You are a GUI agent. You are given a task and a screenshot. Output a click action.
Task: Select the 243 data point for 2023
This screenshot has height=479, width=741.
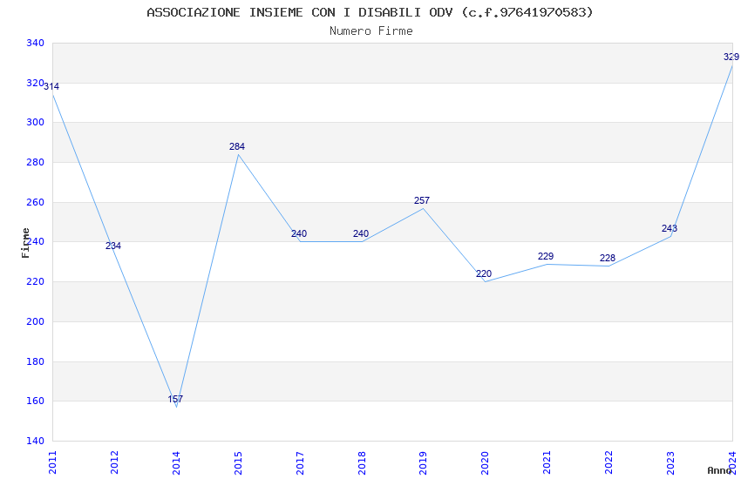pos(670,228)
